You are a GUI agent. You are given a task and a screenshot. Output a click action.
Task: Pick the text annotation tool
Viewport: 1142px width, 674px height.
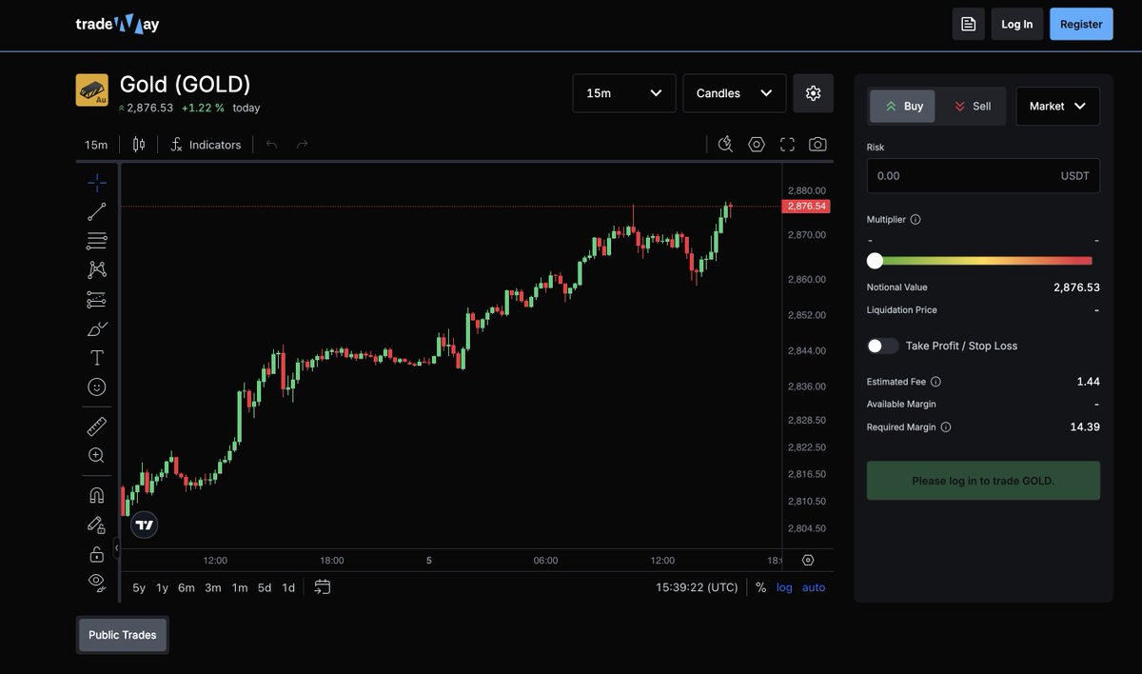click(x=95, y=357)
